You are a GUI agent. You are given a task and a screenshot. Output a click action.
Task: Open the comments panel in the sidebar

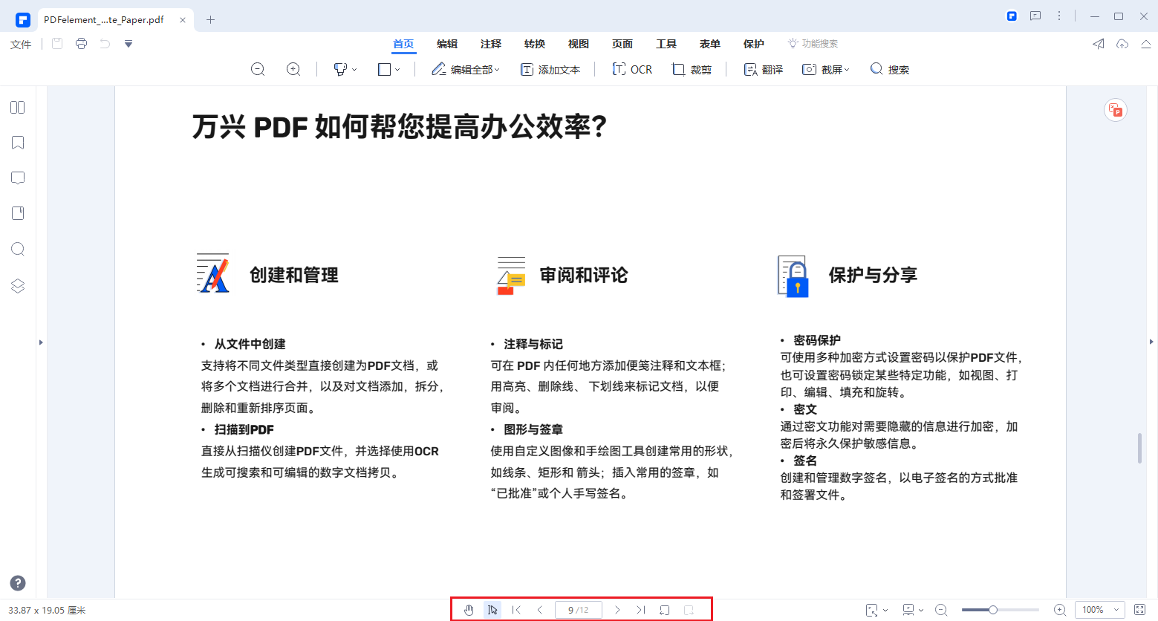[x=17, y=178]
